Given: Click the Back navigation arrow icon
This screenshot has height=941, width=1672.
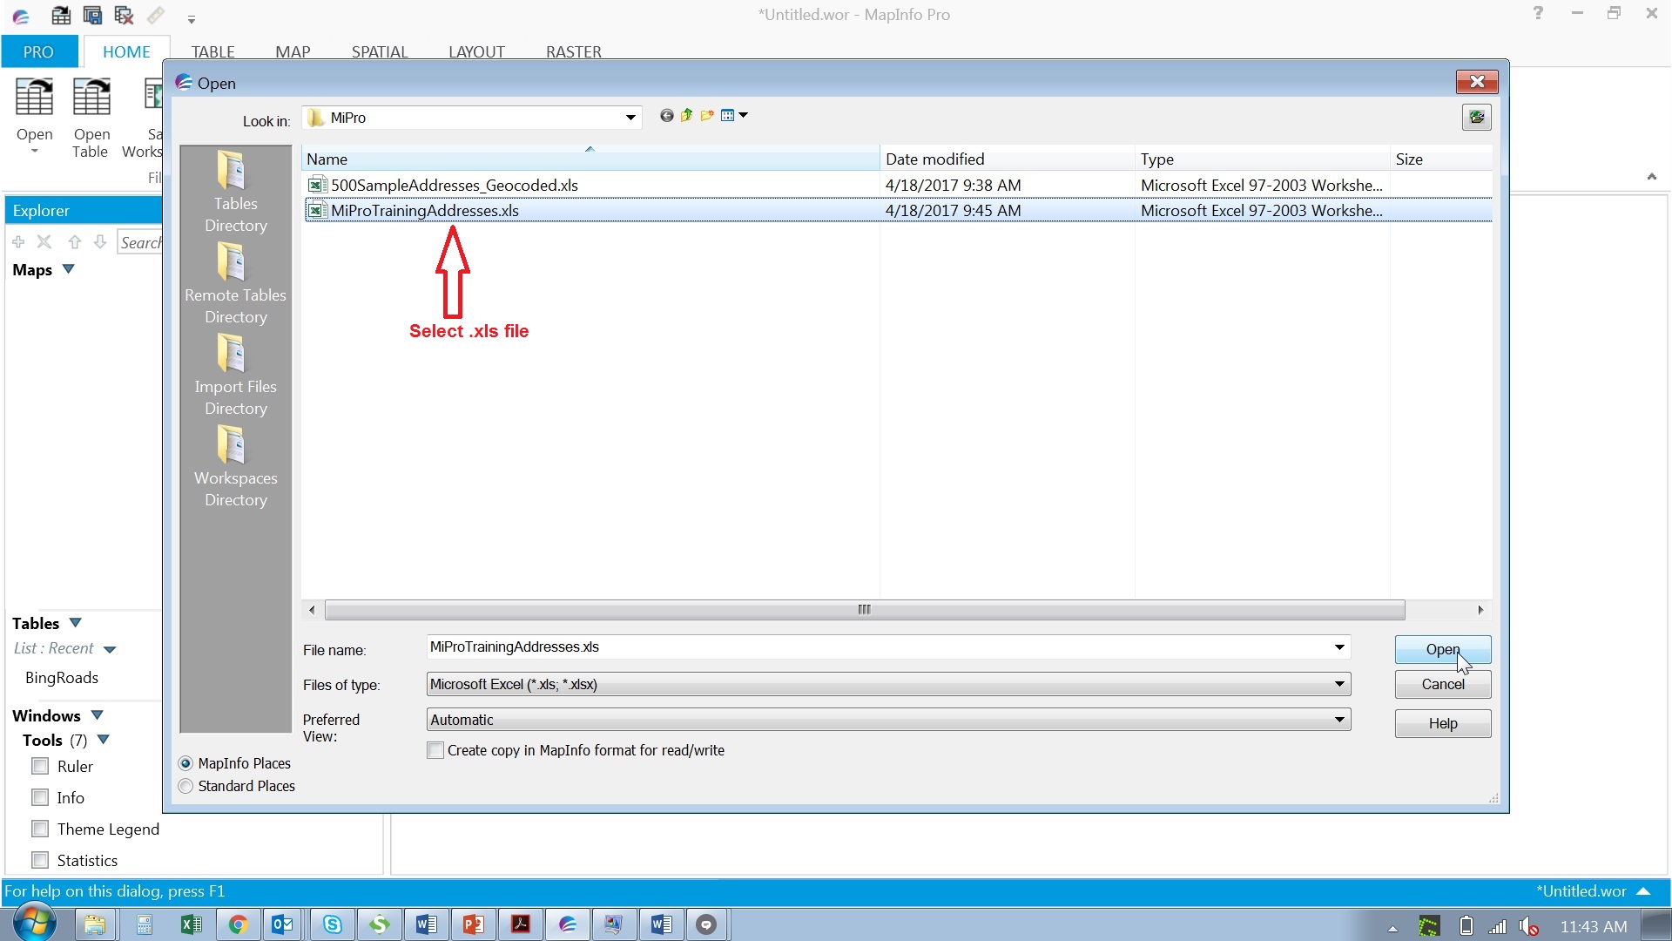Looking at the screenshot, I should click(666, 116).
